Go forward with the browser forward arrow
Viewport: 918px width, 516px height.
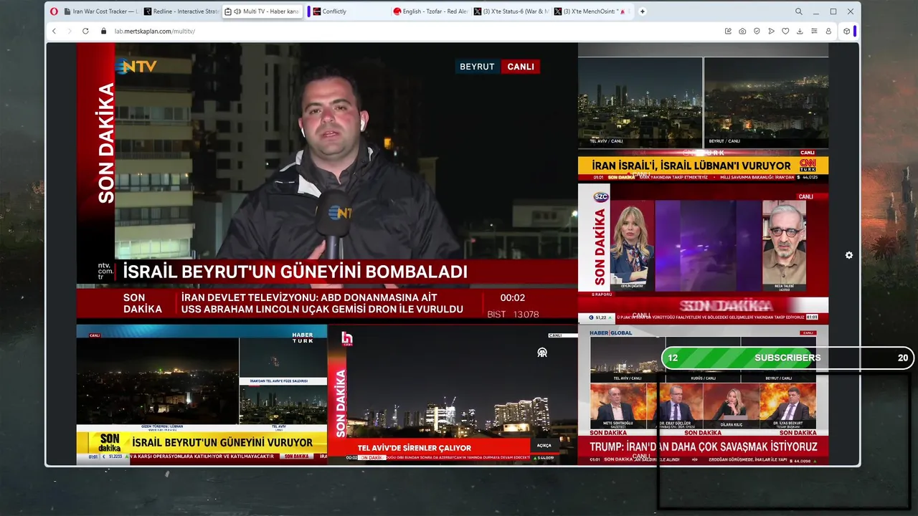(x=70, y=32)
